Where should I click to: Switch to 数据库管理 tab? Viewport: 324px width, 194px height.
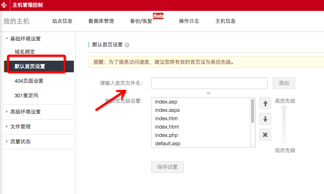click(x=101, y=21)
